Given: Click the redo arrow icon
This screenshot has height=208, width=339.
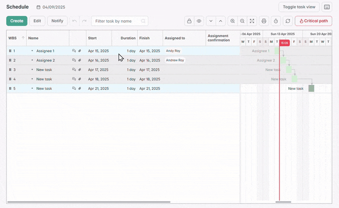Looking at the screenshot, I should coord(84,21).
